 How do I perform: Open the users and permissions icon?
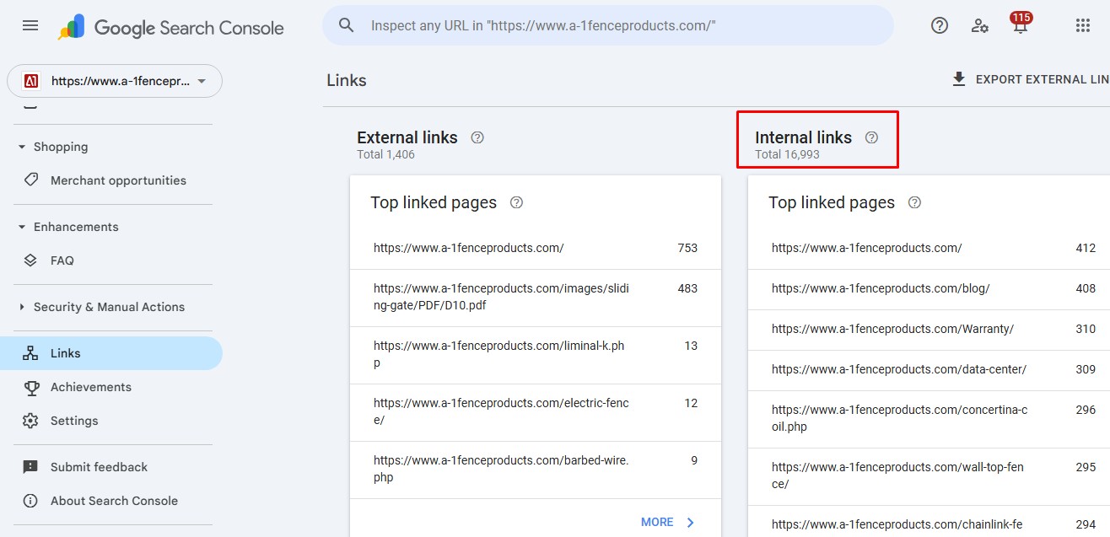coord(980,25)
